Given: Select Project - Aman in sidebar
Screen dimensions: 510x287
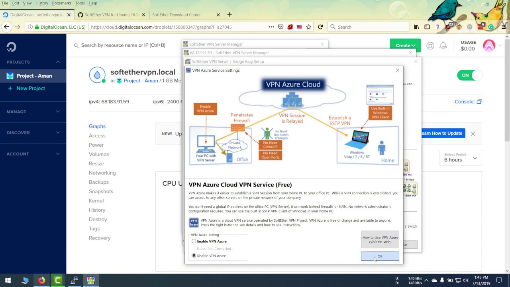Looking at the screenshot, I should click(33, 76).
